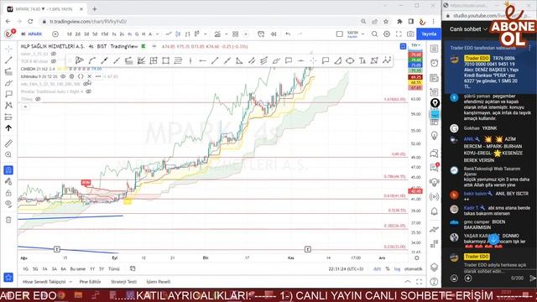Pick the text tool in favorites drawing toolbar

click(362, 60)
